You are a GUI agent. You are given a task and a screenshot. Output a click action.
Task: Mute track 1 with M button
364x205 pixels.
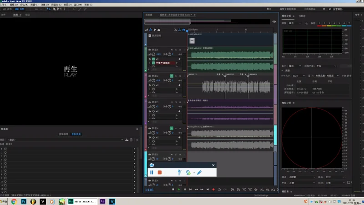click(172, 50)
